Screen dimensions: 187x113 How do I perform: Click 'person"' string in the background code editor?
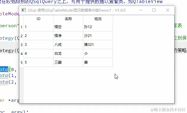click(10, 26)
